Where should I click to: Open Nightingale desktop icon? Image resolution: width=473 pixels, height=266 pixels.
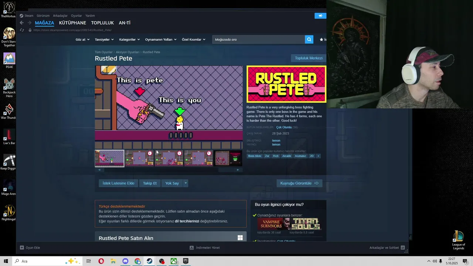coord(9,213)
